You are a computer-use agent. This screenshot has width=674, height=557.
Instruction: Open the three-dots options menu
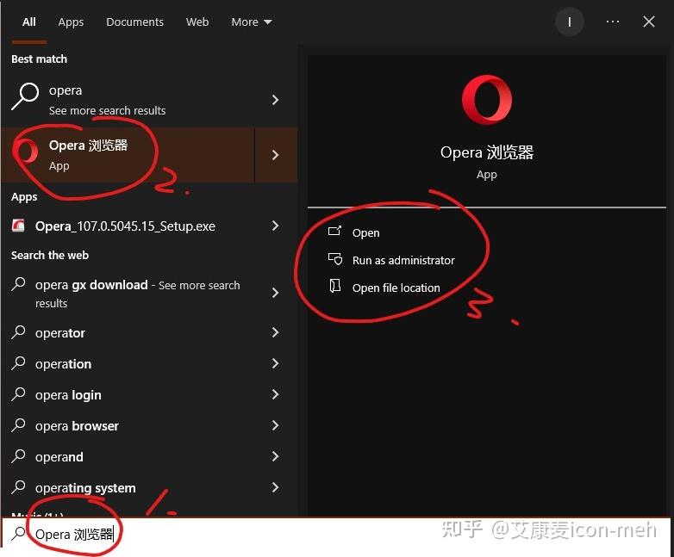click(x=613, y=22)
